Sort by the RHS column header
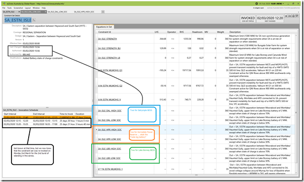This screenshot has height=182, width=304. [182, 32]
